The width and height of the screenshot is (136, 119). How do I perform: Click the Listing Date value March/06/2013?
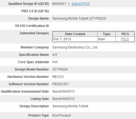[63, 99]
